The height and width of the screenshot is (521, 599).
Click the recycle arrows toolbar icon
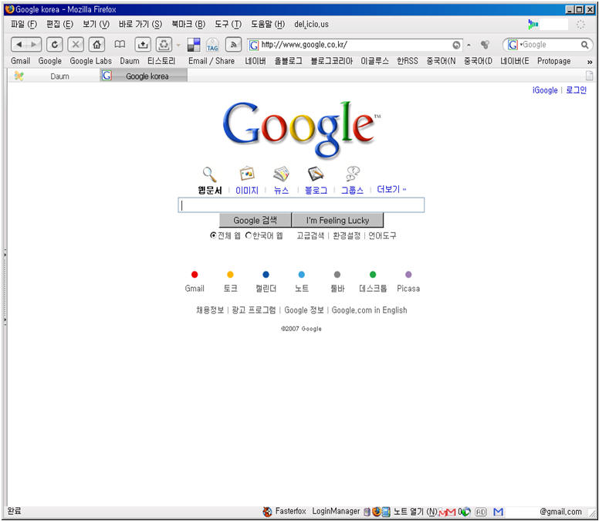(164, 45)
